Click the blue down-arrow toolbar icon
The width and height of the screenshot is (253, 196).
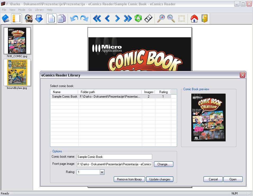39,19
